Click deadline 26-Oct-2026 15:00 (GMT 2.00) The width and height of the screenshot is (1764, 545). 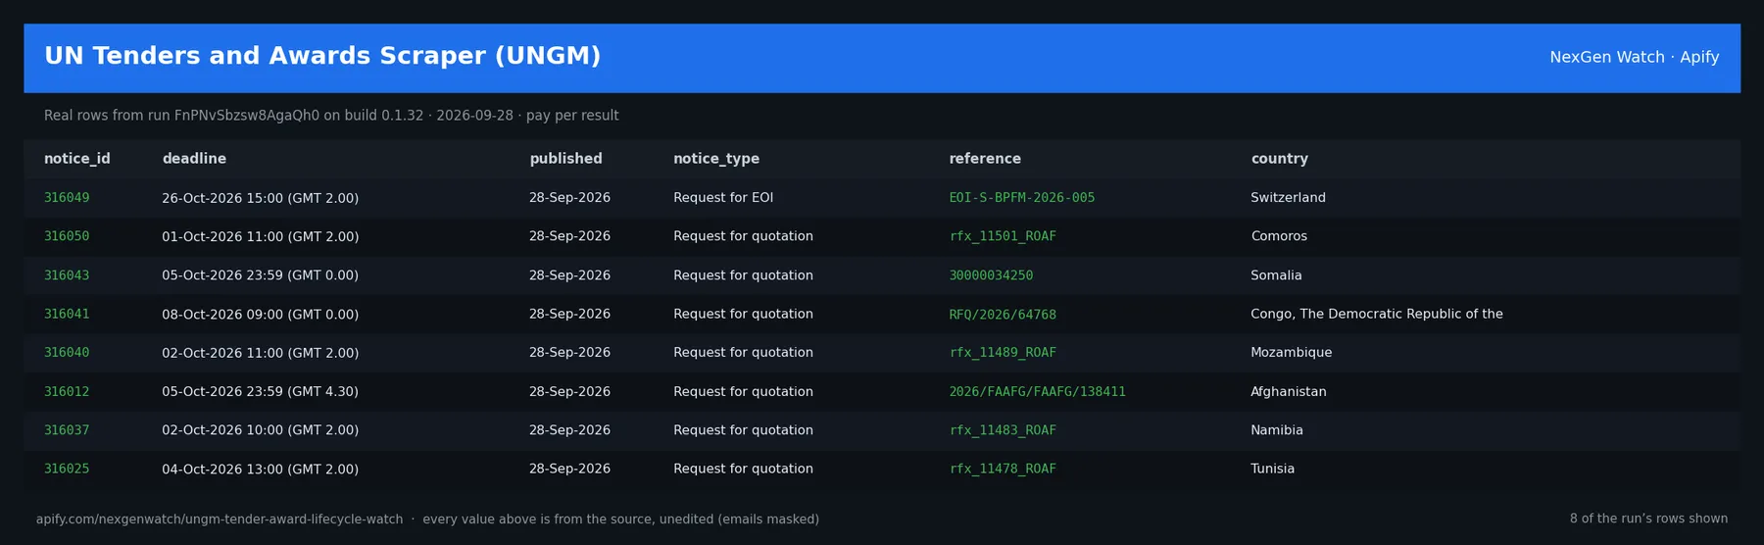click(260, 198)
